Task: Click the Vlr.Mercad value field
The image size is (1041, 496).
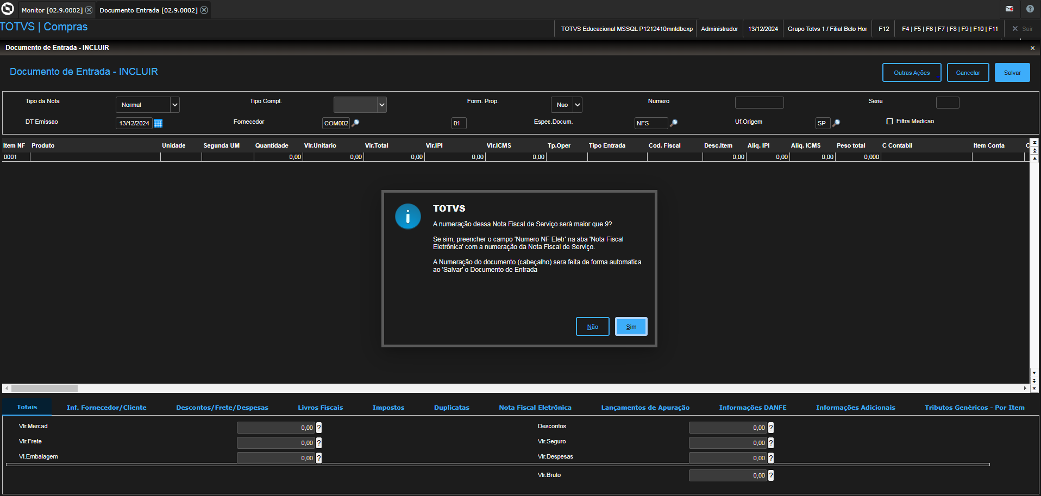Action: point(276,428)
